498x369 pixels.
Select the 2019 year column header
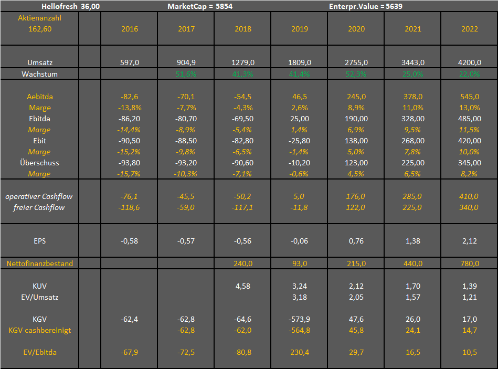click(x=300, y=29)
